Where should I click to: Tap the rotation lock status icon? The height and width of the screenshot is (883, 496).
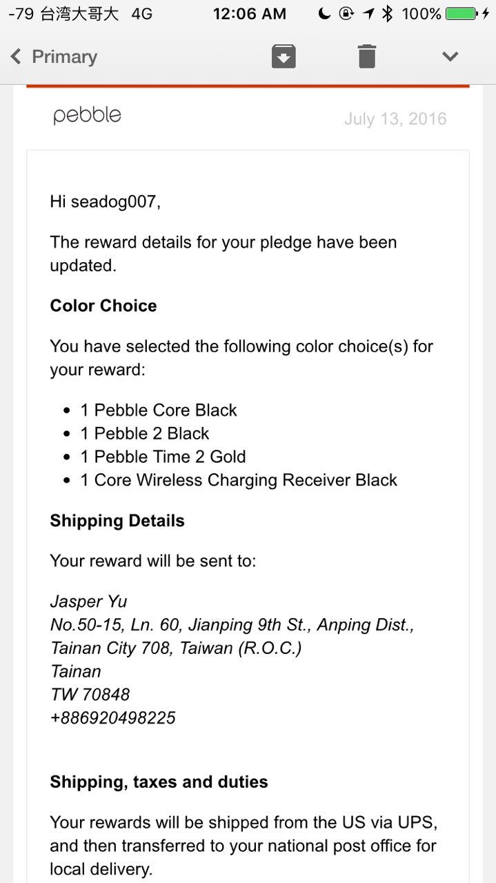click(x=346, y=14)
